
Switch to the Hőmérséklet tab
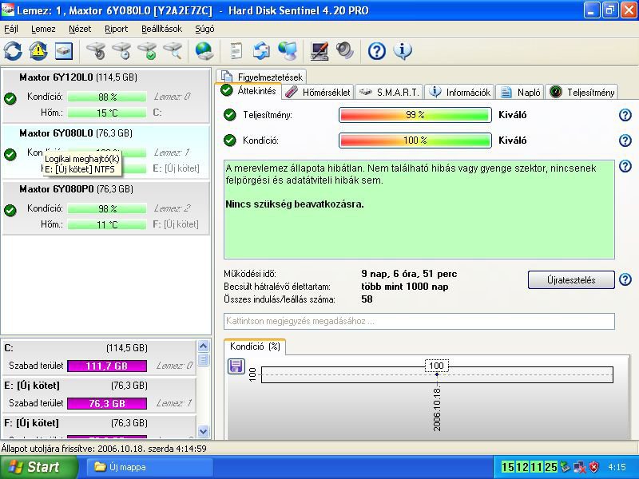tap(318, 92)
